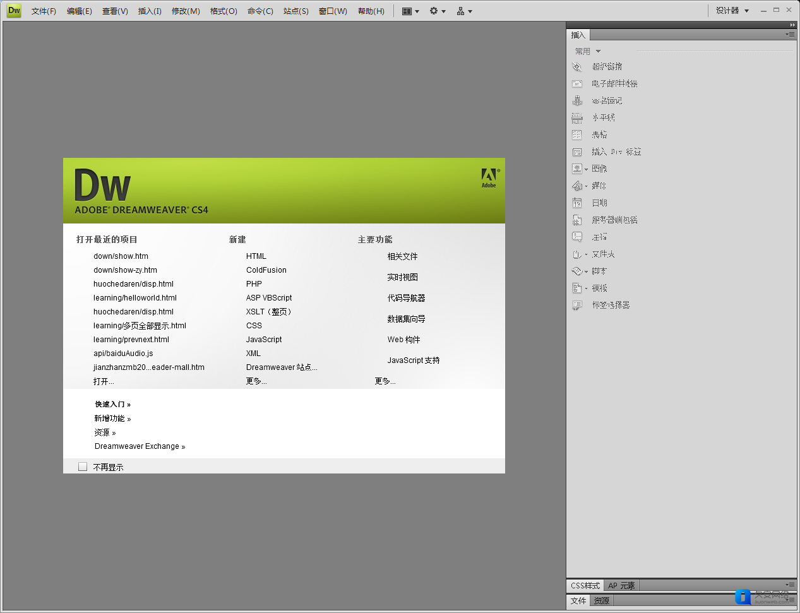Click the 服务器端包括 server-side include icon

(577, 220)
